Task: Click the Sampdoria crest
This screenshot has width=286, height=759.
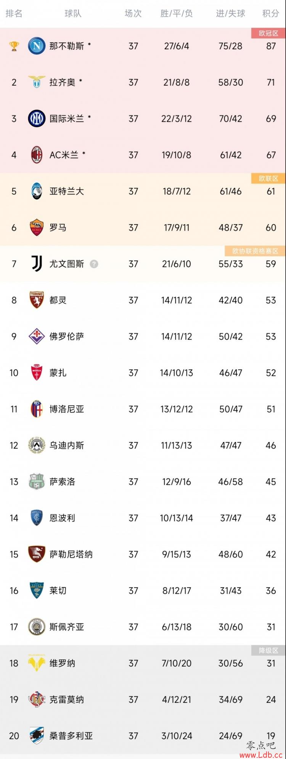Action: click(37, 736)
